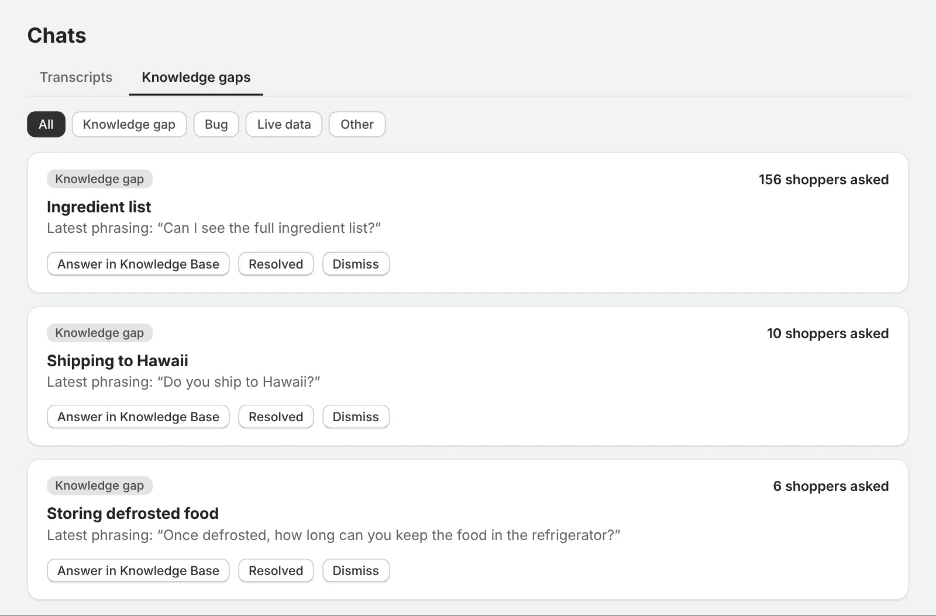Screen dimensions: 936x616
Task: Switch to the Transcripts tab
Action: [76, 77]
